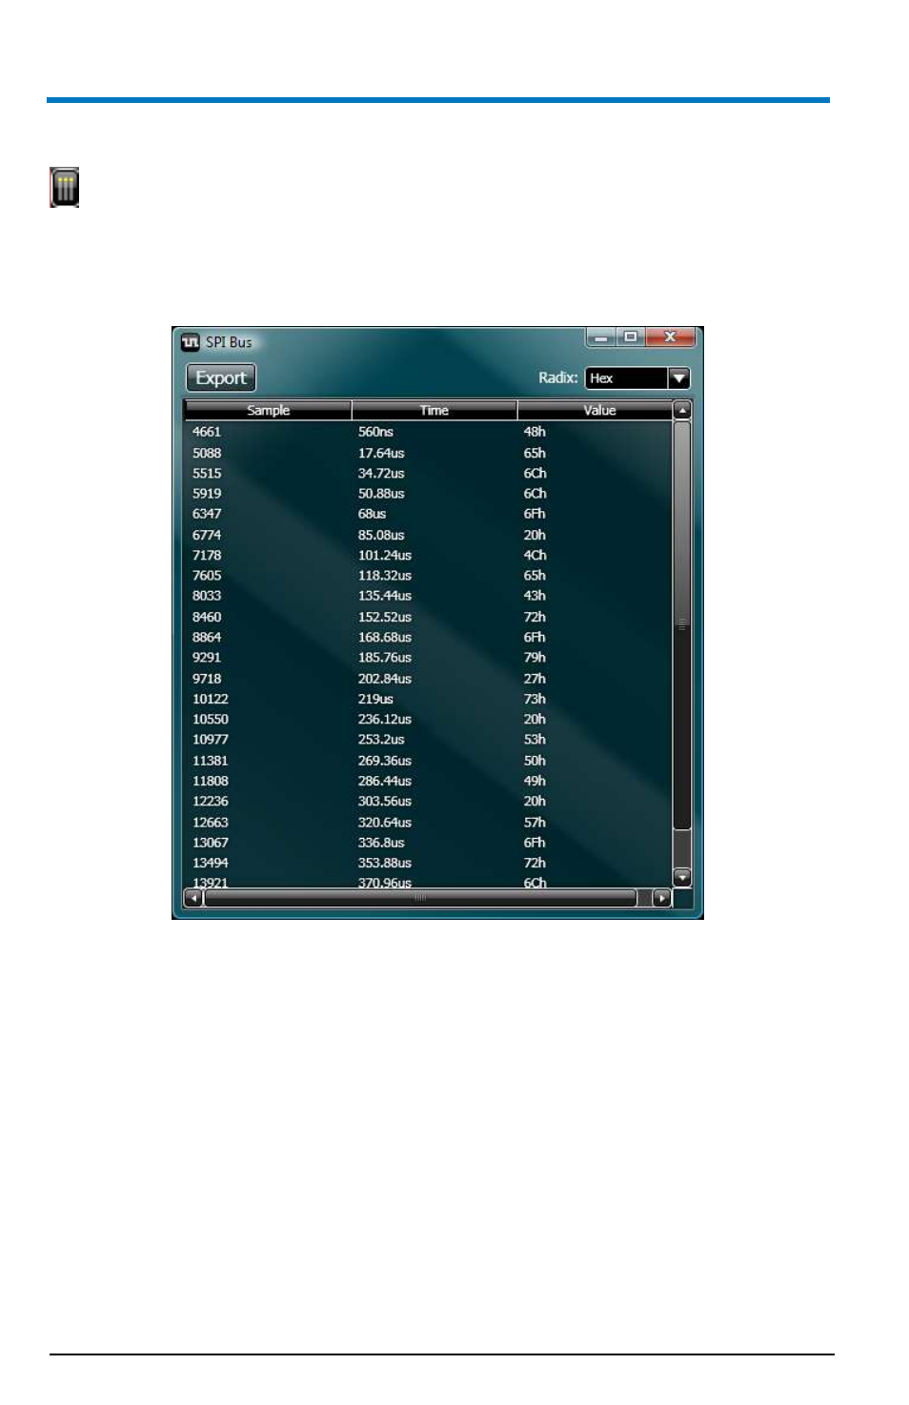The width and height of the screenshot is (909, 1405).
Task: Click time value 560ns
Action: 375,432
